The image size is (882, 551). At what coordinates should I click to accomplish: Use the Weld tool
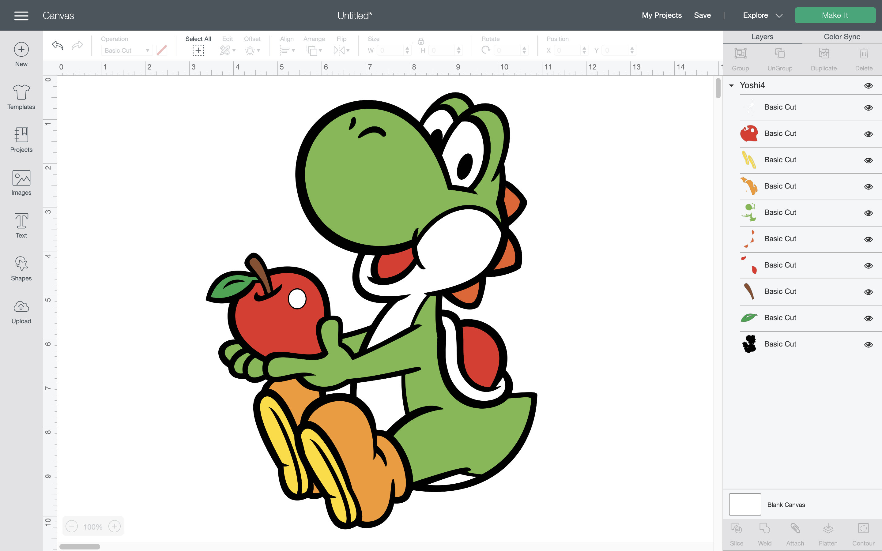[764, 534]
